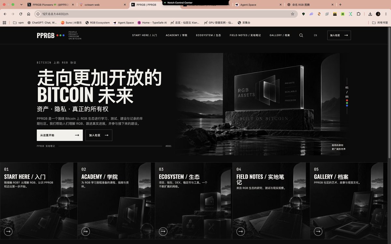Image resolution: width=391 pixels, height=244 pixels.
Task: Select the green carousel slide dot
Action: coord(347,103)
